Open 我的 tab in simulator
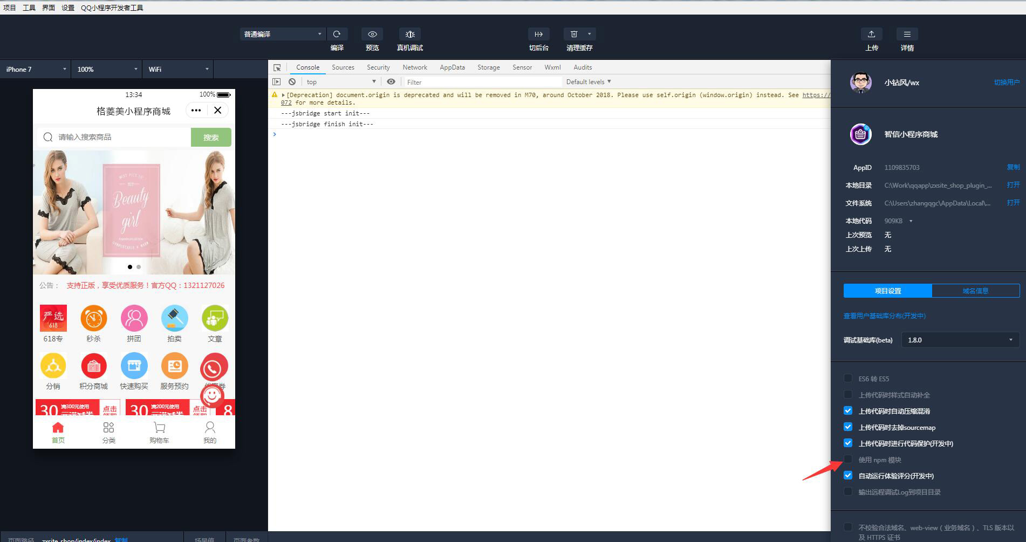Viewport: 1026px width, 542px height. tap(210, 433)
